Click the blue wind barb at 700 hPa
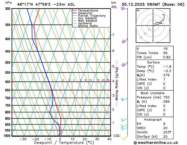 pyautogui.click(x=124, y=99)
